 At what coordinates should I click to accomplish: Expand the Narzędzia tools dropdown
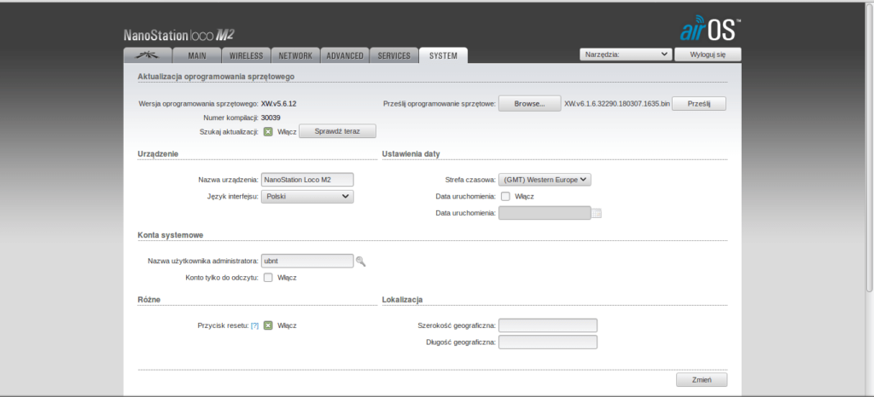(625, 55)
